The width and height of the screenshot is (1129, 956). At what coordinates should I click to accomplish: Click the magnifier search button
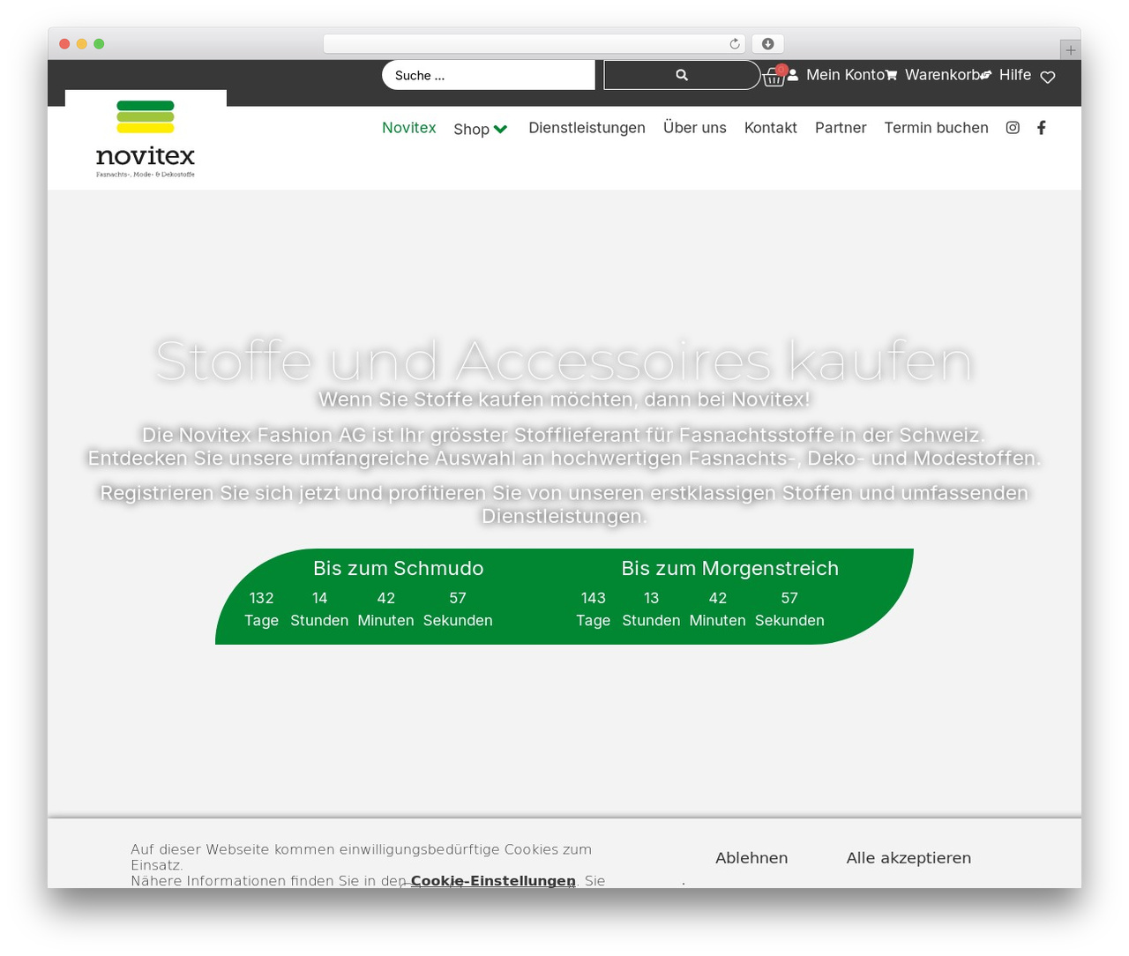[x=682, y=75]
